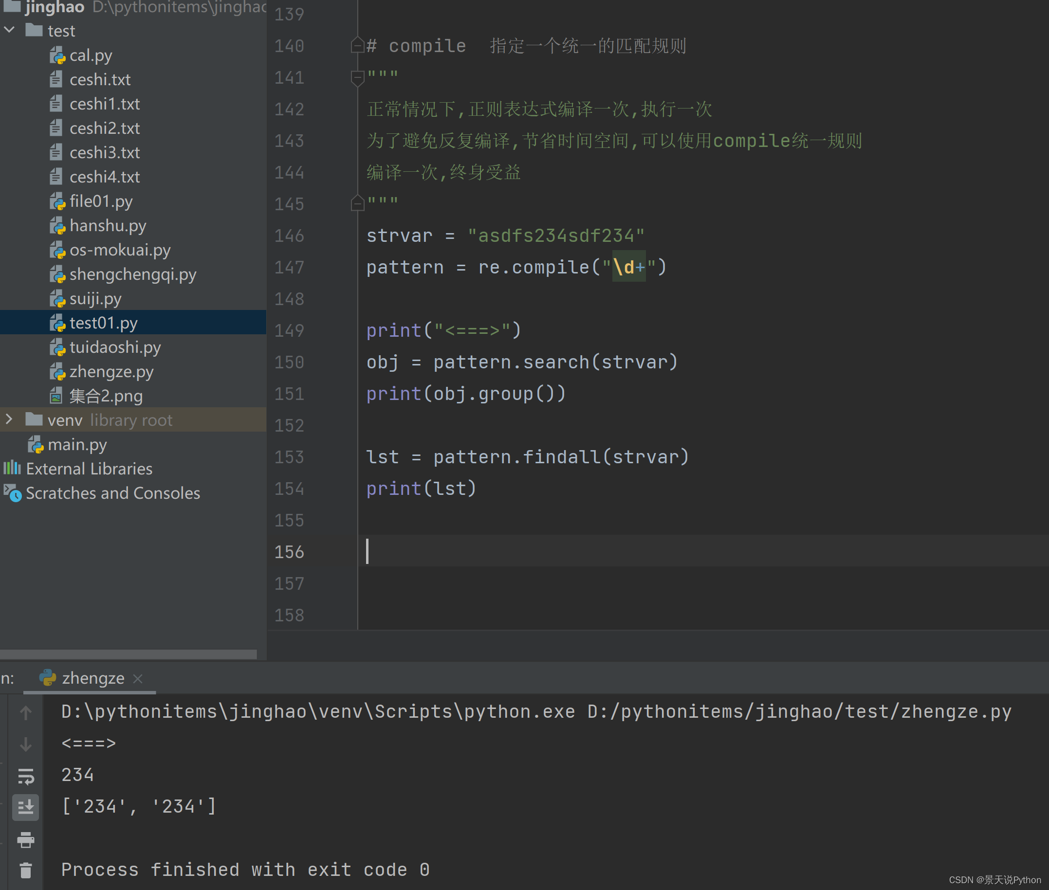
Task: Click the venv folder icon
Action: [x=34, y=419]
